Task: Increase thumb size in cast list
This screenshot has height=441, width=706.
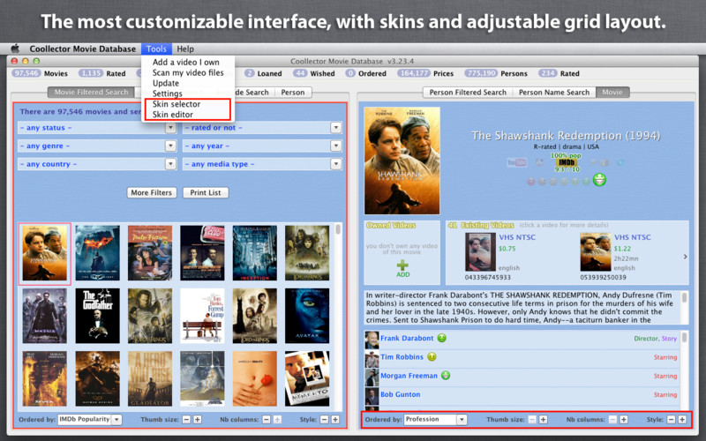Action: pos(544,420)
